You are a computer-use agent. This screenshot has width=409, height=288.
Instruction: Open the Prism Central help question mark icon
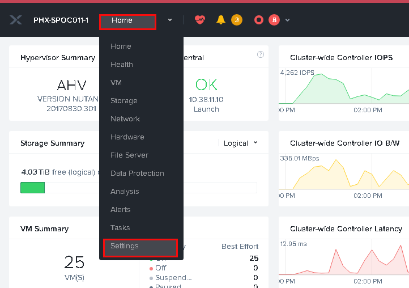[261, 54]
